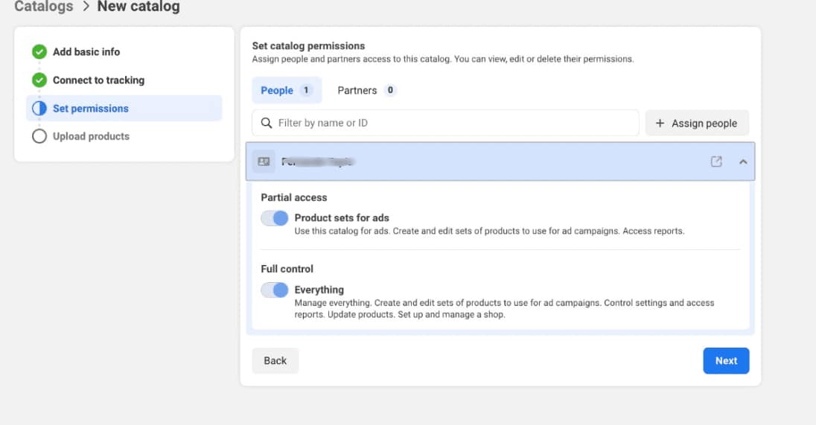Click the green checkmark beside Connect to tracking
Image resolution: width=816 pixels, height=425 pixels.
(x=39, y=80)
